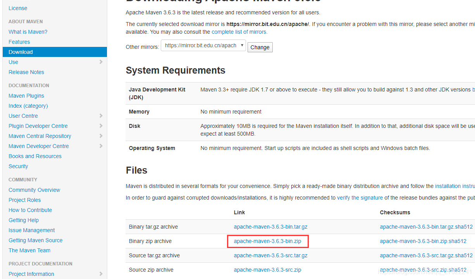This screenshot has height=279, width=475.
Task: Expand Maven Developer Centre chevron
Action: 101,146
